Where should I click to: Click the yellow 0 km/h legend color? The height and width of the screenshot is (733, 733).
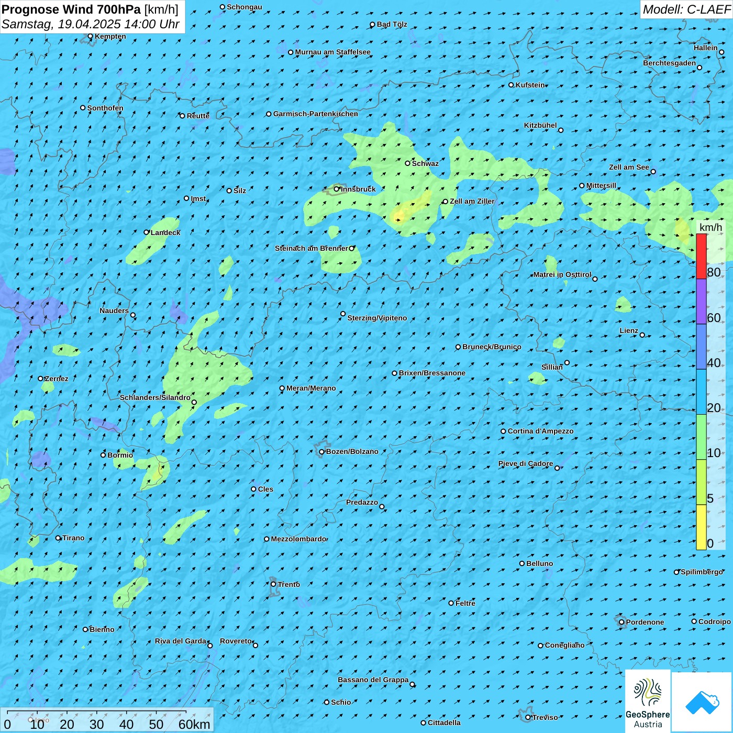coord(701,527)
